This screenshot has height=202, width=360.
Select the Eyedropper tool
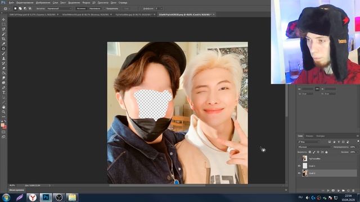3,44
